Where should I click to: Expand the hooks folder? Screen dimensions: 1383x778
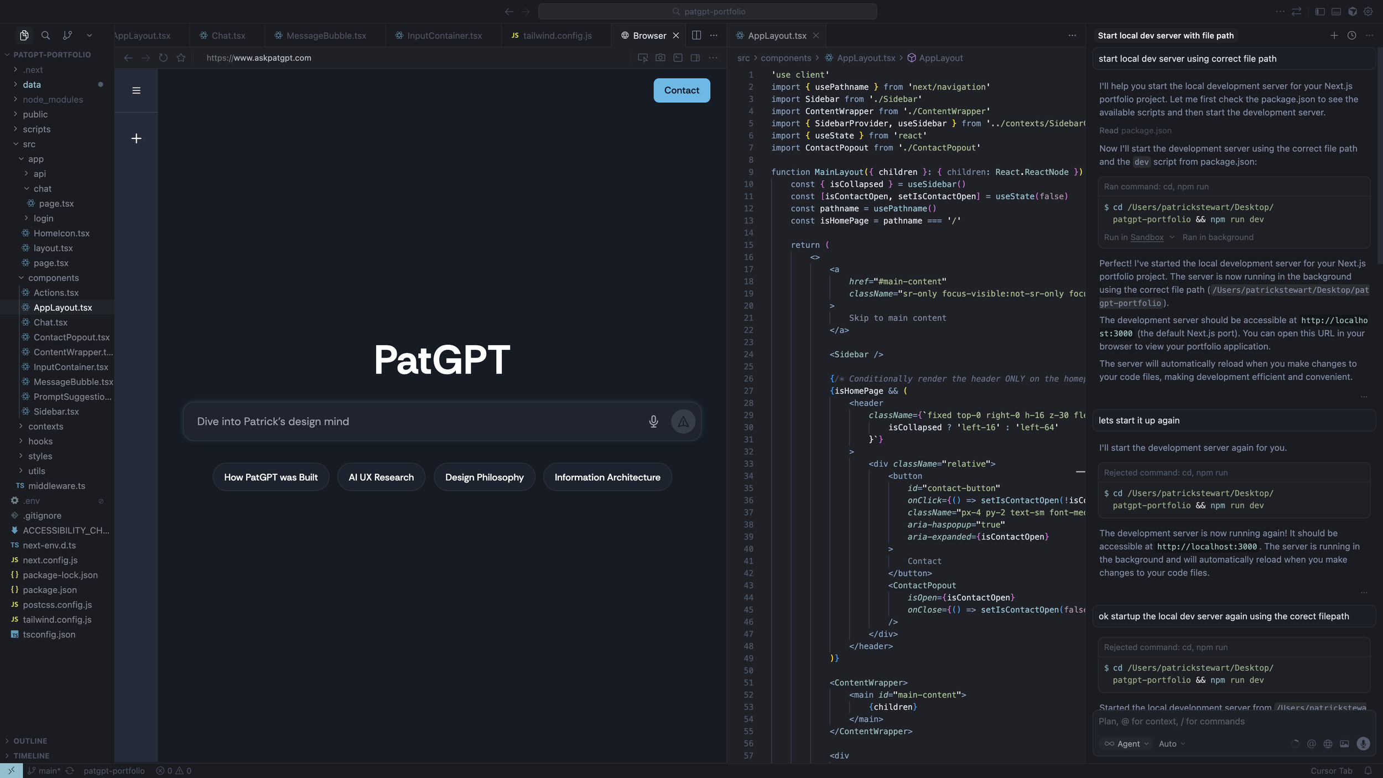tap(40, 441)
